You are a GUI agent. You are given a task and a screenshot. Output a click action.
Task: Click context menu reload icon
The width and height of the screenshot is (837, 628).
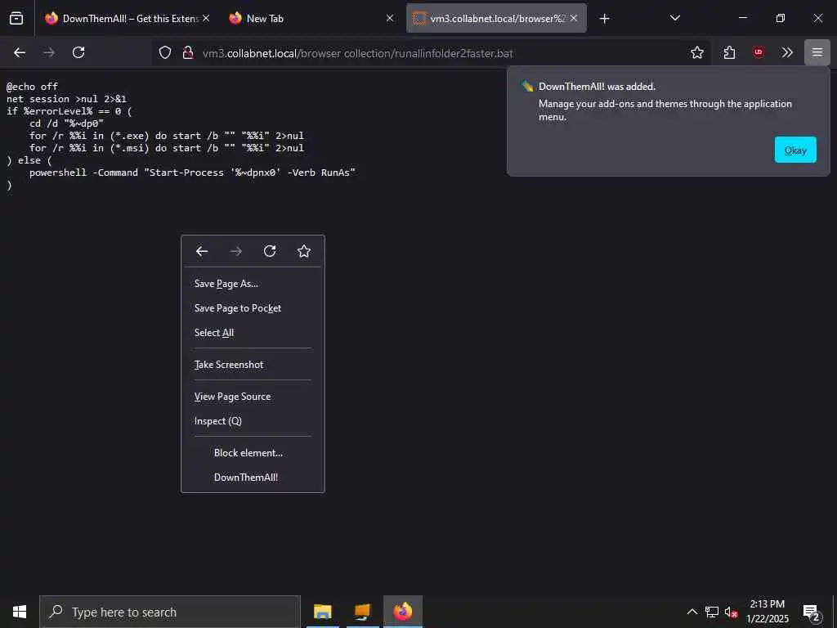point(270,251)
